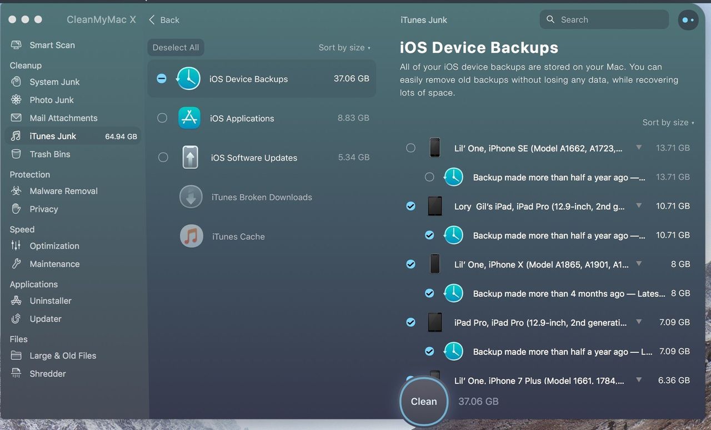Go Back to previous view

[x=164, y=20]
